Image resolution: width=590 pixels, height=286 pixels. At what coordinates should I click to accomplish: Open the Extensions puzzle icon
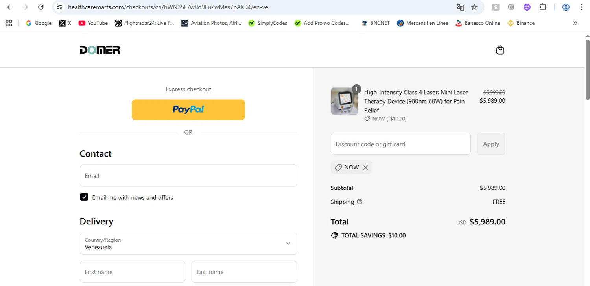[543, 7]
